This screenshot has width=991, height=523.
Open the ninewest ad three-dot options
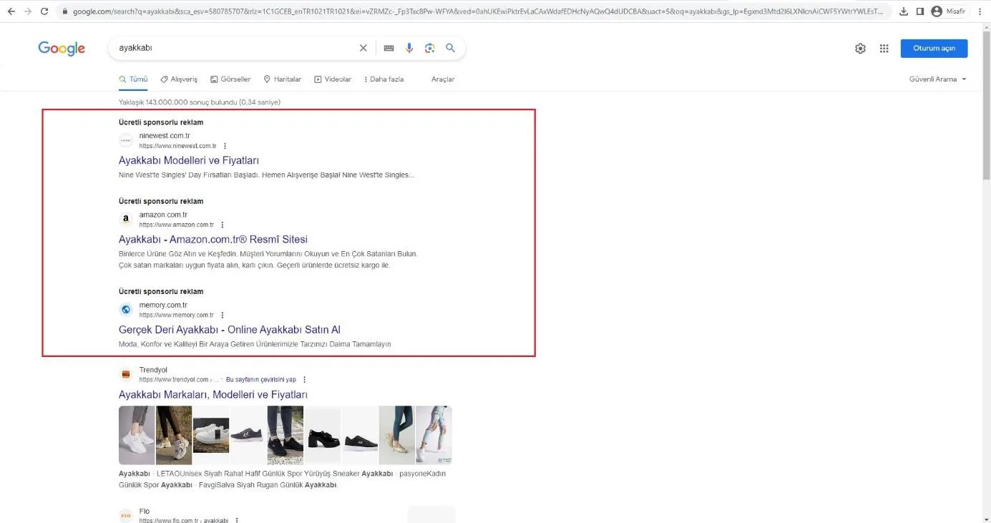pos(225,146)
